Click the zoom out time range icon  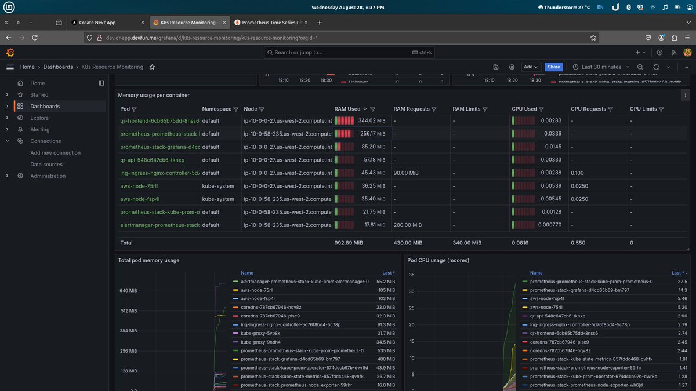pyautogui.click(x=640, y=67)
